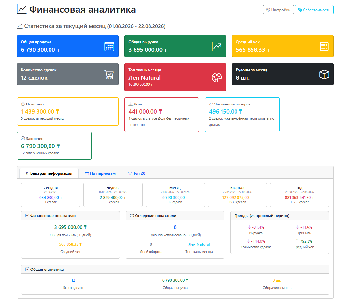Click the calendar icon in Общая продажа card
Screen dimensions: 358x305
click(x=109, y=47)
